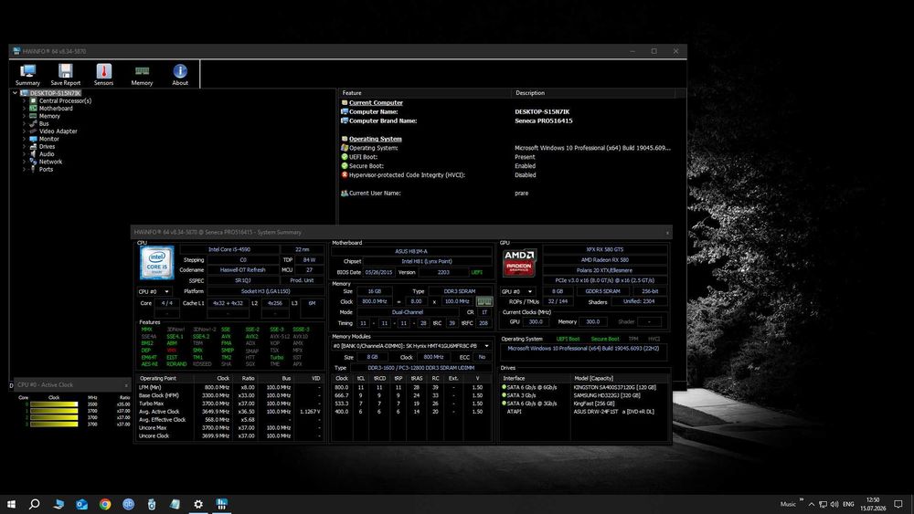Expand the Bus tree node
The image size is (914, 514).
coord(24,123)
